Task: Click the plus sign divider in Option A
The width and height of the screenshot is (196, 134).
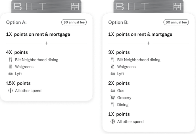Action: (x=46, y=43)
